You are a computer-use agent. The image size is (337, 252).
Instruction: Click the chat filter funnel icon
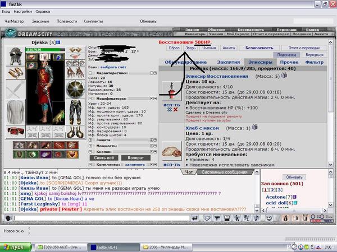217,218
